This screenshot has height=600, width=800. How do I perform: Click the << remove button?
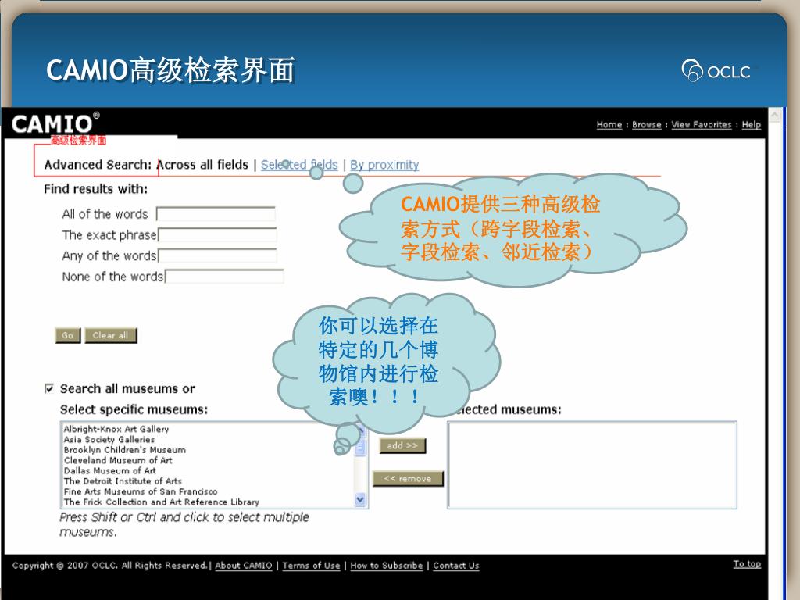pos(408,479)
